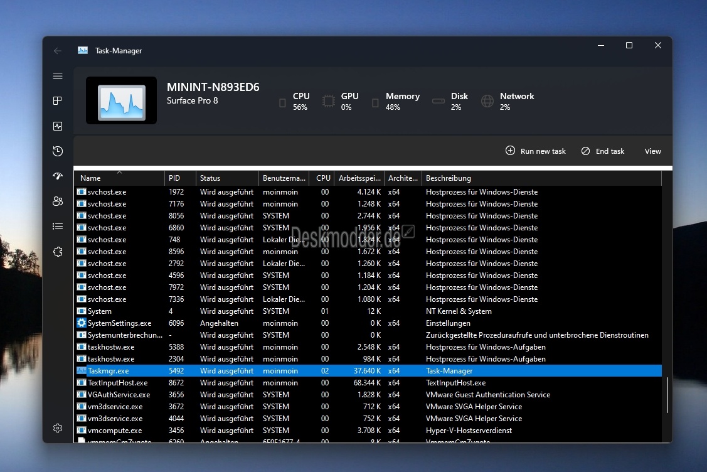Open the Performance page icon

[58, 126]
